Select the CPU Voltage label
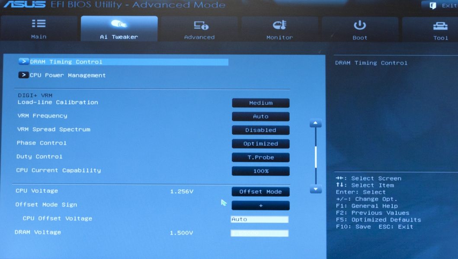458x259 pixels. pos(37,191)
